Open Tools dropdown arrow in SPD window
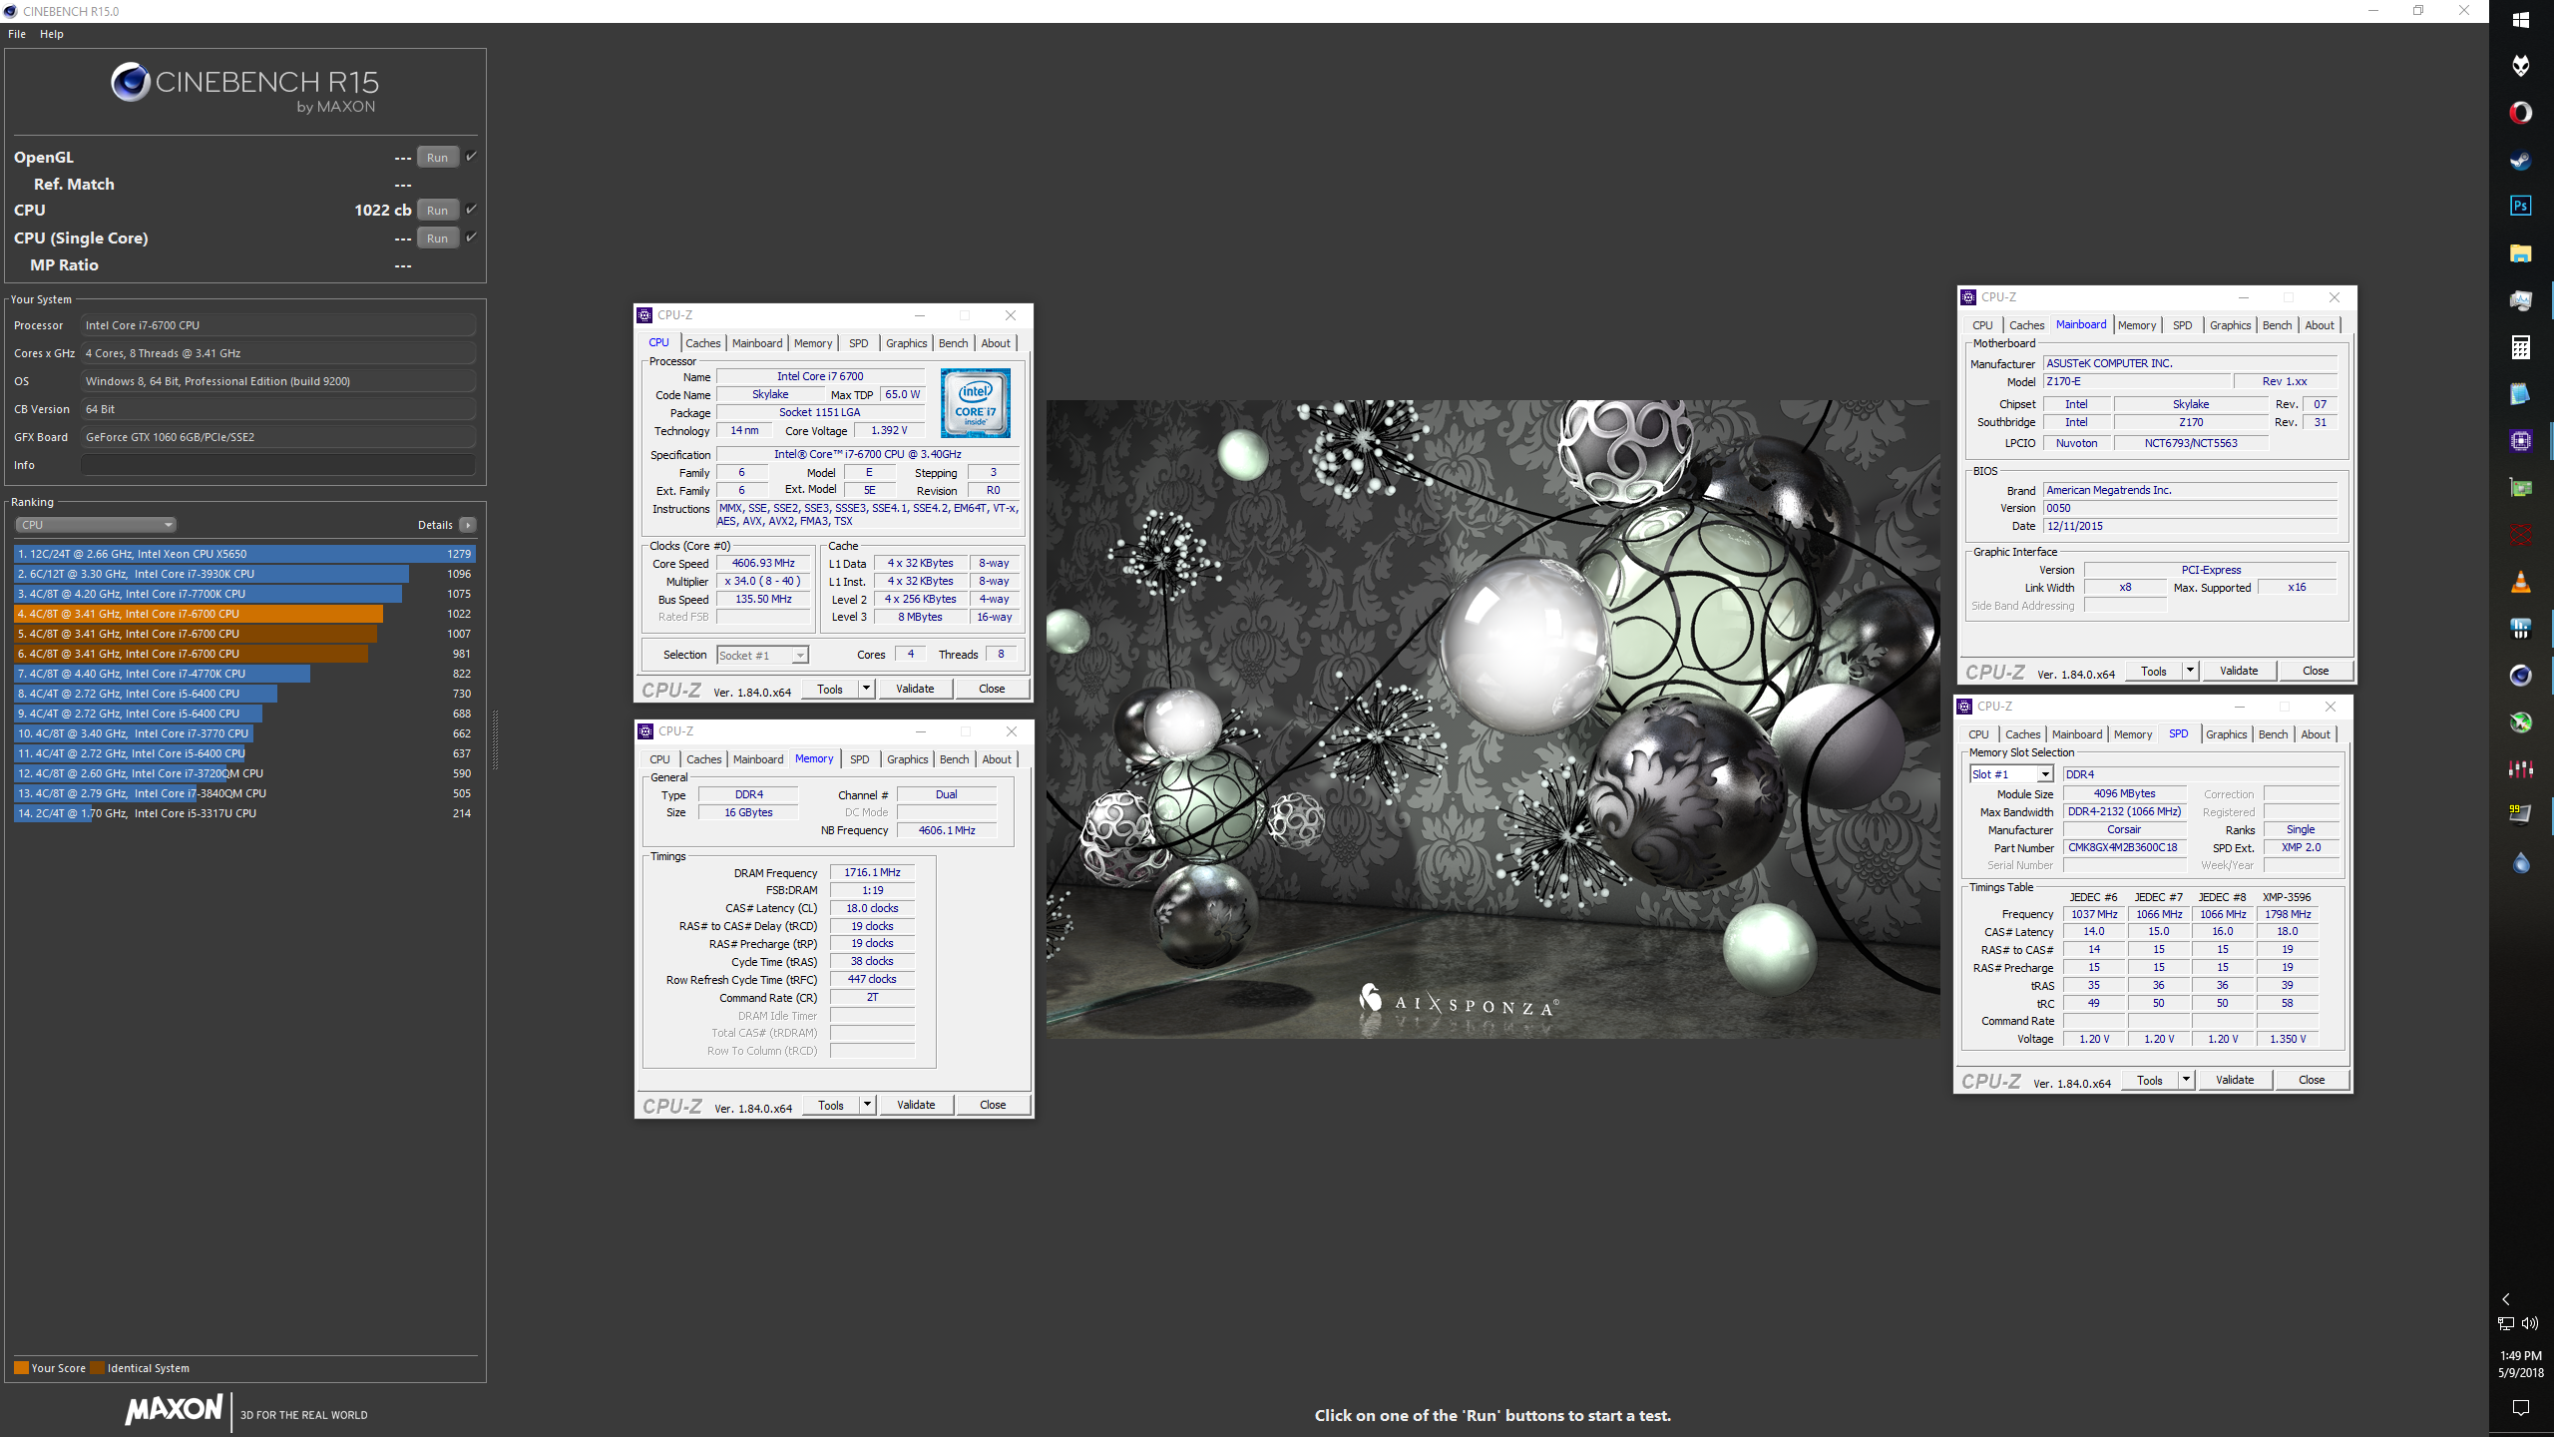The width and height of the screenshot is (2554, 1437). [2186, 1080]
